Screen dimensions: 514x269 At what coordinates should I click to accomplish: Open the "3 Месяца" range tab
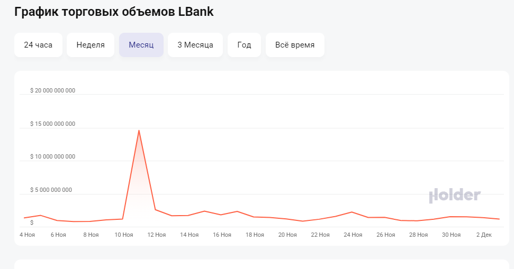click(x=195, y=45)
